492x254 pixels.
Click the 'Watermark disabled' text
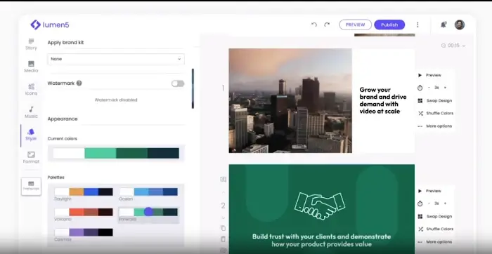(x=116, y=100)
